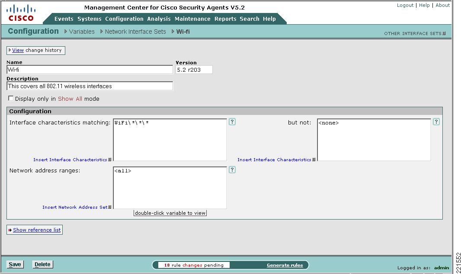
Task: Open help for Network address ranges
Action: point(232,169)
